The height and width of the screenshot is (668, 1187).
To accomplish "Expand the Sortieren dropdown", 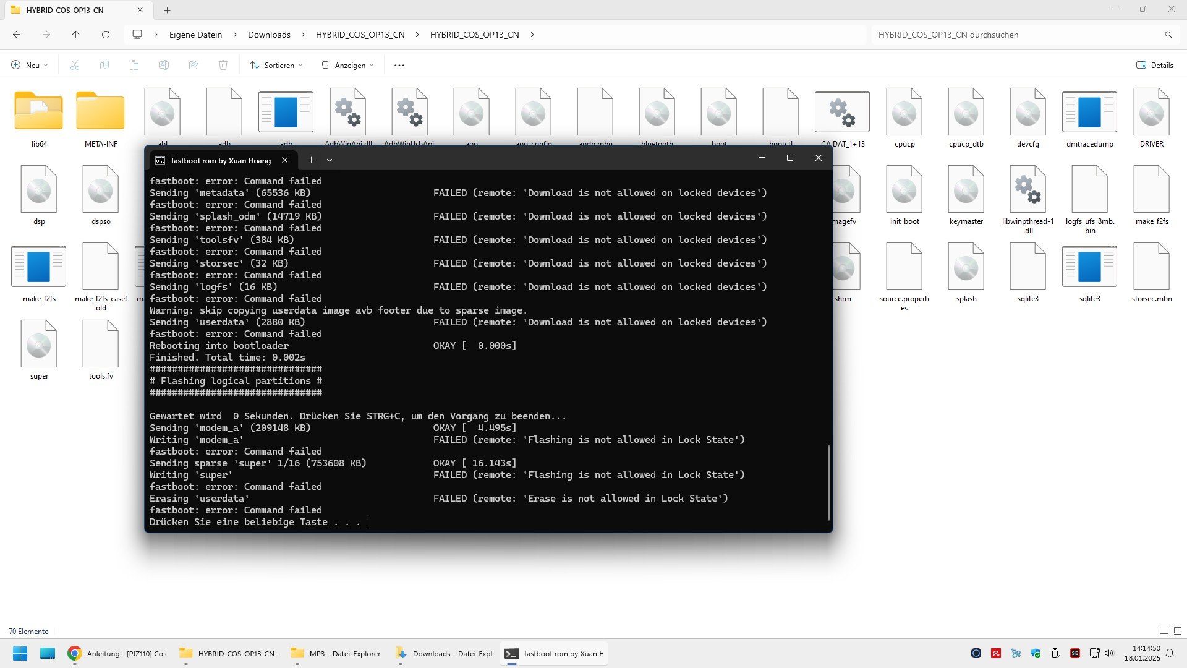I will point(276,65).
